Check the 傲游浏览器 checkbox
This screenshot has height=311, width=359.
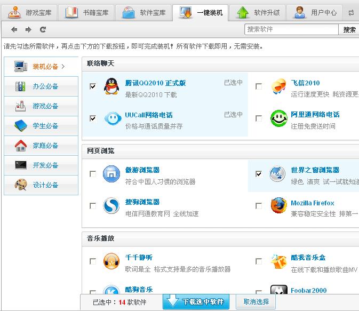(93, 174)
